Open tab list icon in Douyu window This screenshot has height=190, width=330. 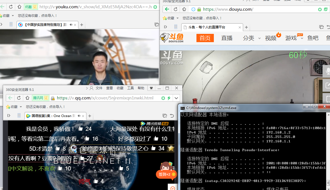tap(321, 27)
